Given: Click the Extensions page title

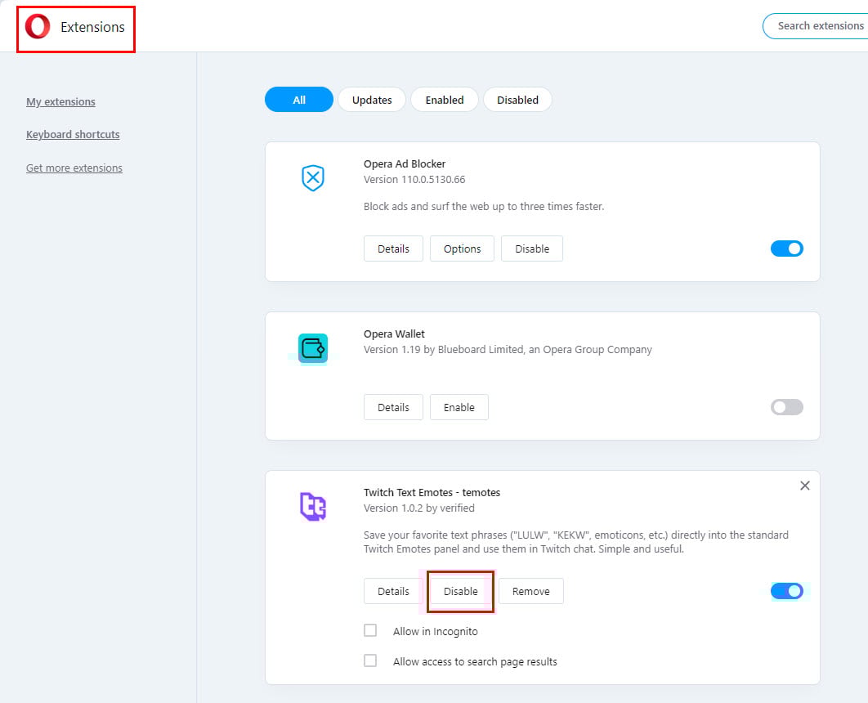Looking at the screenshot, I should point(92,27).
